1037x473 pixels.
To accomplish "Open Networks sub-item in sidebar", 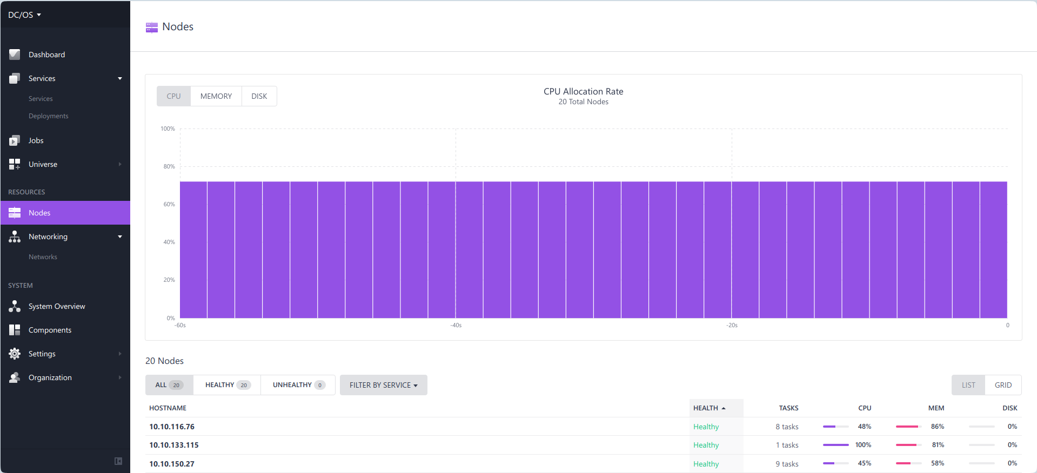I will click(43, 257).
